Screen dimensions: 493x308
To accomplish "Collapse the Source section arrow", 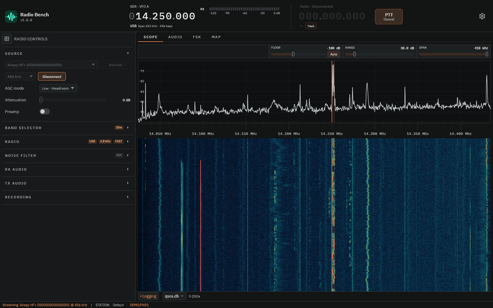I will [x=128, y=54].
